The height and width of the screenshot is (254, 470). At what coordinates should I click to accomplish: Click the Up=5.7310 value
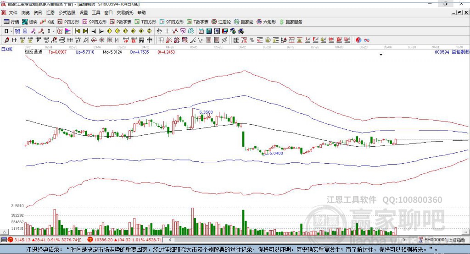[x=85, y=52]
